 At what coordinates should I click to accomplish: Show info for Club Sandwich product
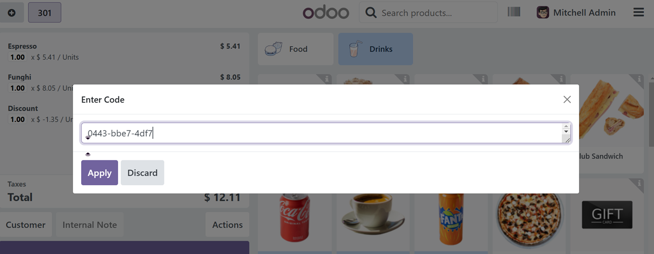[639, 79]
